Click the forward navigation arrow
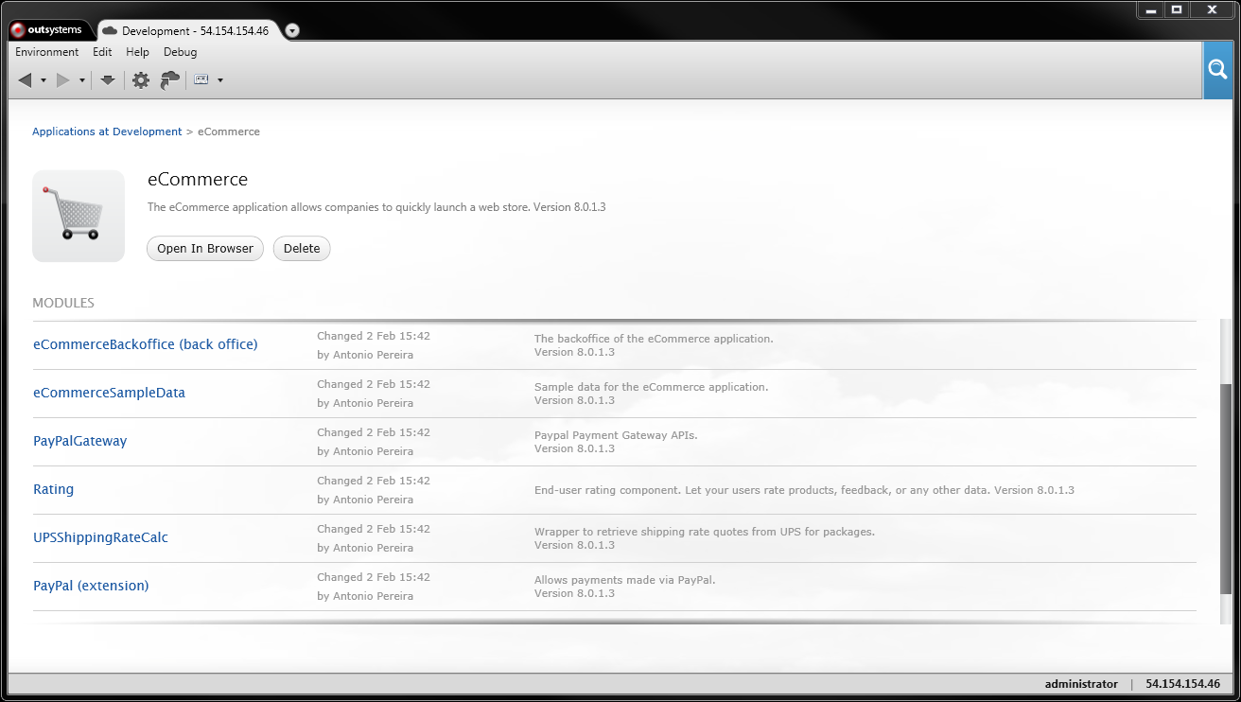The image size is (1241, 702). (63, 80)
